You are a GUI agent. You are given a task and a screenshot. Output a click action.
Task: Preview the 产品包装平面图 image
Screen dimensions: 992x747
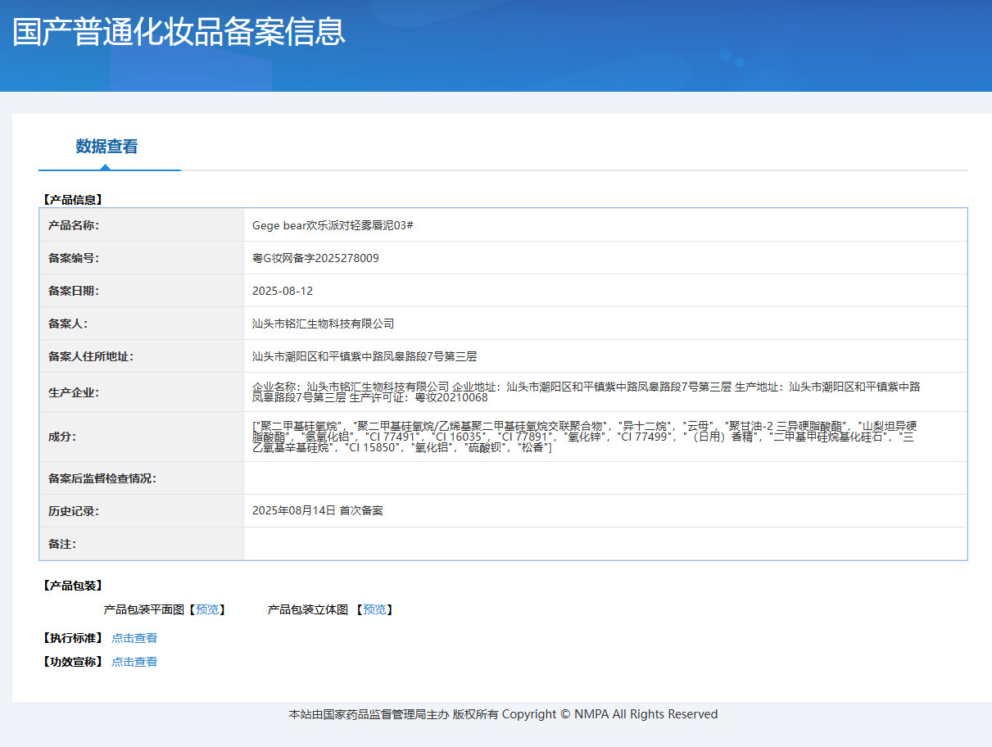pyautogui.click(x=207, y=609)
